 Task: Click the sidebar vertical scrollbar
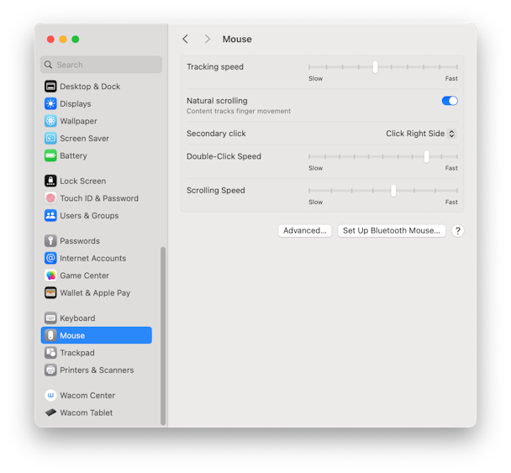163,336
